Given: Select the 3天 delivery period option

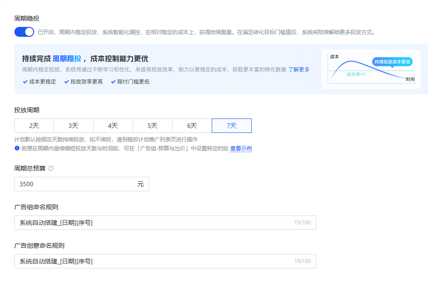Looking at the screenshot, I should pyautogui.click(x=73, y=126).
